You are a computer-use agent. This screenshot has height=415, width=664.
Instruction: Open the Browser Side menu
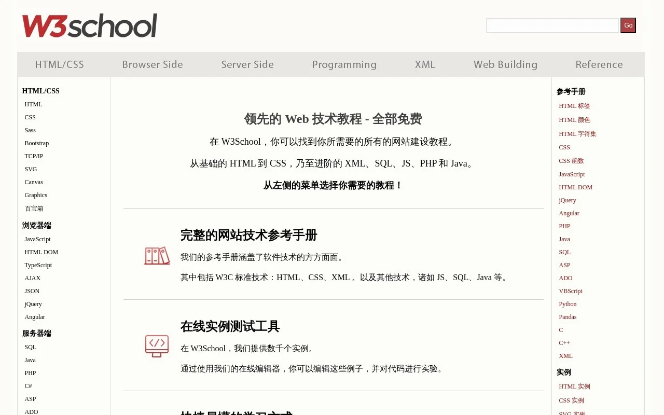(x=153, y=64)
